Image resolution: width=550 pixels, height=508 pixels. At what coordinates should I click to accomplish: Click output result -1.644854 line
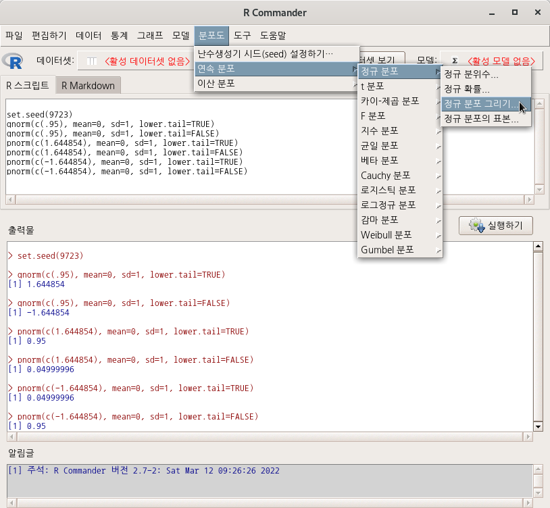tap(39, 313)
